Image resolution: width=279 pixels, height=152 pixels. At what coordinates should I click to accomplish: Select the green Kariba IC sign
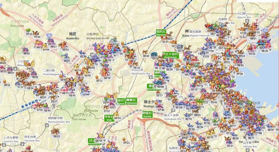click(x=148, y=115)
